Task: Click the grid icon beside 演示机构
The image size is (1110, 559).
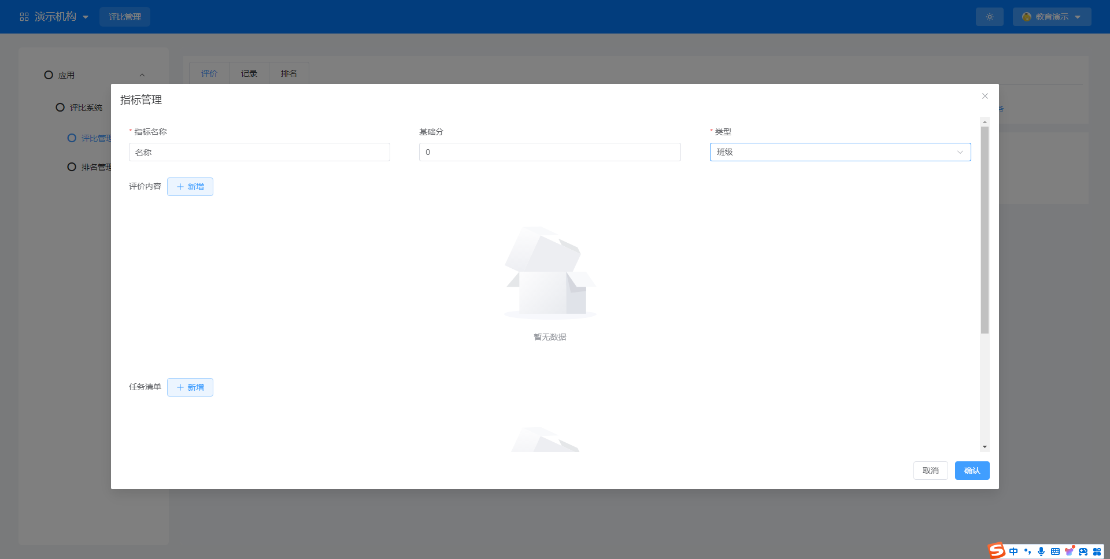Action: click(x=24, y=17)
